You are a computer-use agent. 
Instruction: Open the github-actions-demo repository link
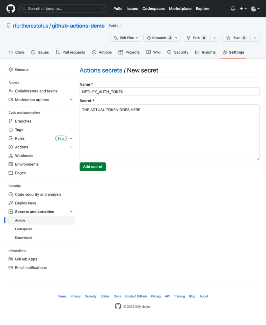[x=78, y=26]
